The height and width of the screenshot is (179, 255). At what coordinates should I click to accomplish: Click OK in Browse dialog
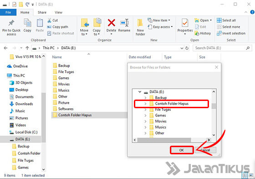click(182, 150)
